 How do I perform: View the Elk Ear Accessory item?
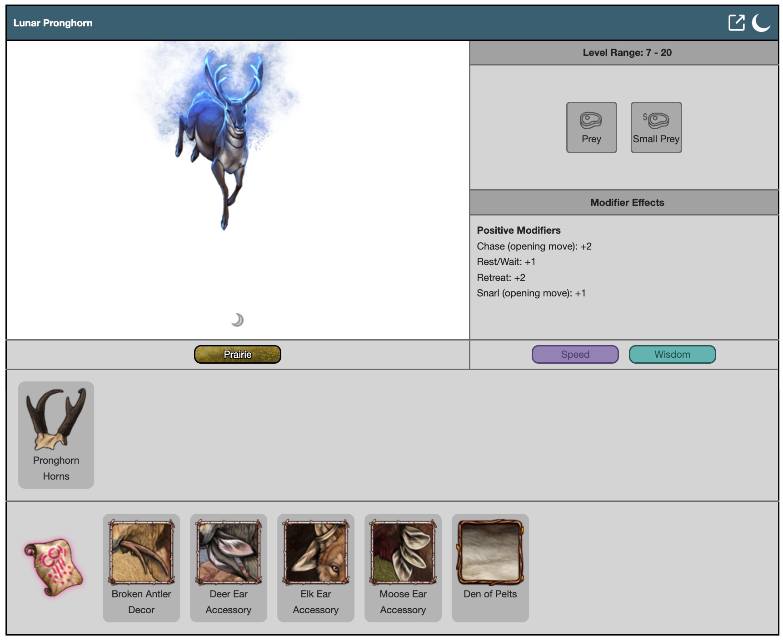(315, 567)
